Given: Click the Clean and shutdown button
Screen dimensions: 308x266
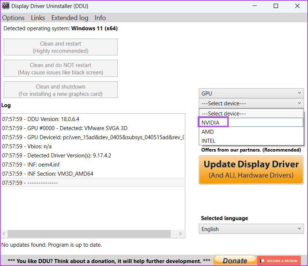Looking at the screenshot, I should point(60,90).
